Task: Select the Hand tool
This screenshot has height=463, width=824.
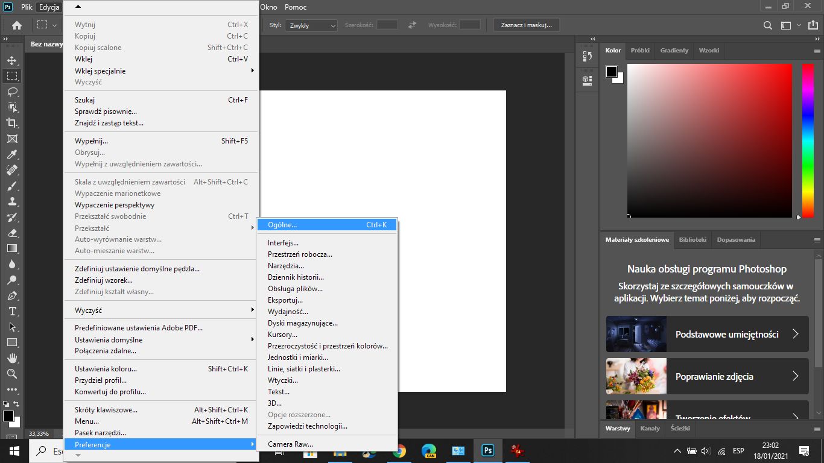Action: coord(11,358)
